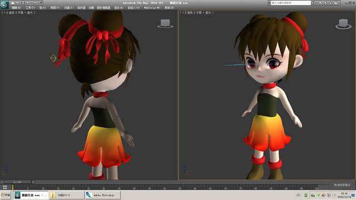Image resolution: width=356 pixels, height=200 pixels.
Task: Click the time slider right arrow
Action: pos(33,182)
